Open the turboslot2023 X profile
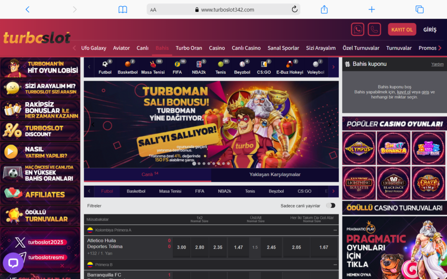Screen dimensions: 447x279 41,242
